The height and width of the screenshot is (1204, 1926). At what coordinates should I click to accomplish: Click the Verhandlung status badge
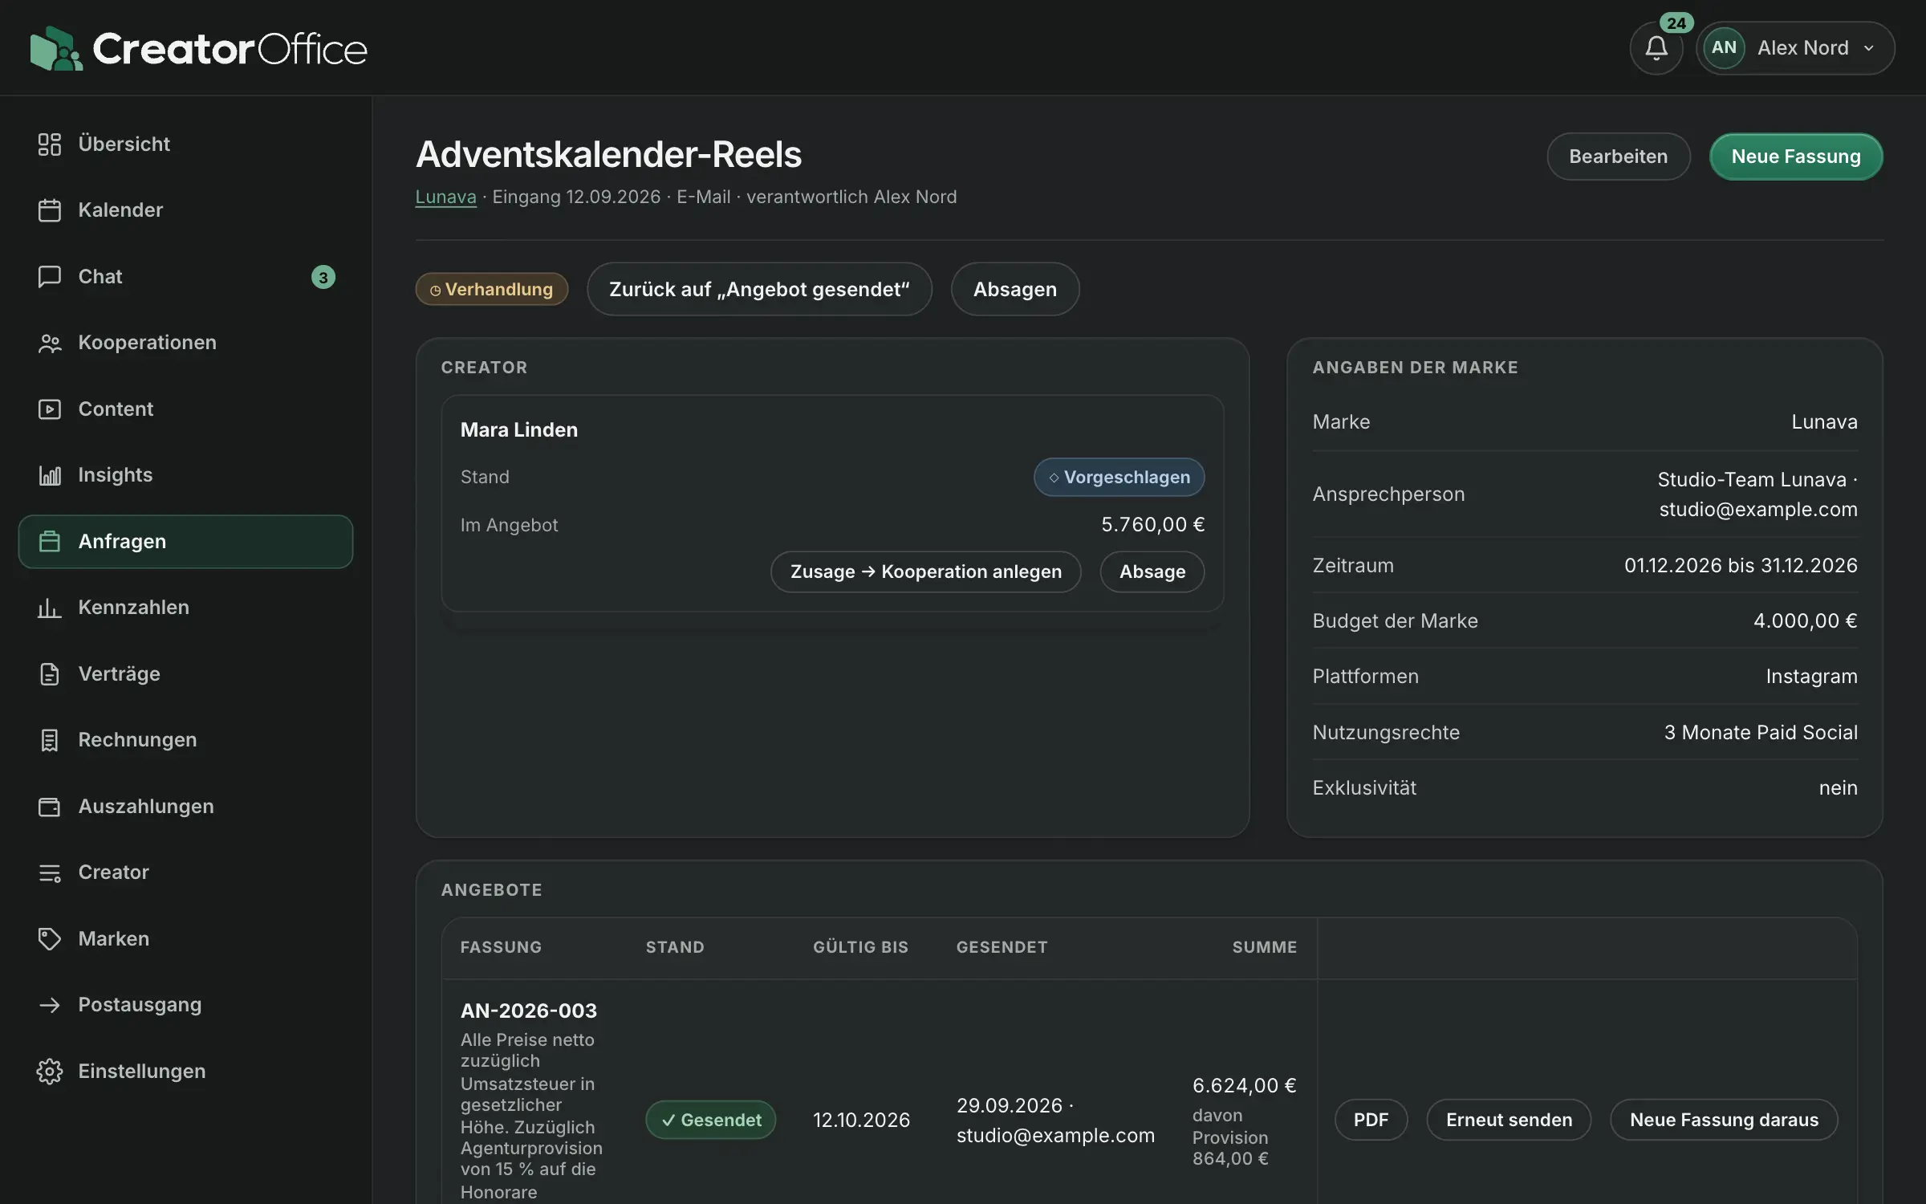[491, 289]
